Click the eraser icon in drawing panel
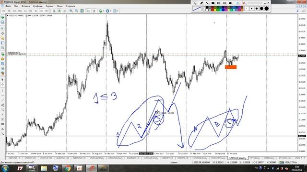 pyautogui.click(x=237, y=3)
